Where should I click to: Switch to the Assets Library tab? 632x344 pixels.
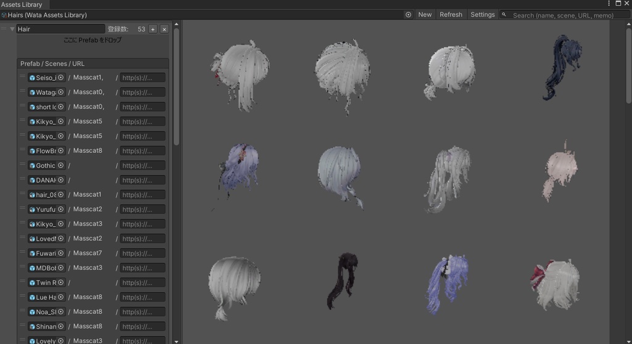[22, 4]
